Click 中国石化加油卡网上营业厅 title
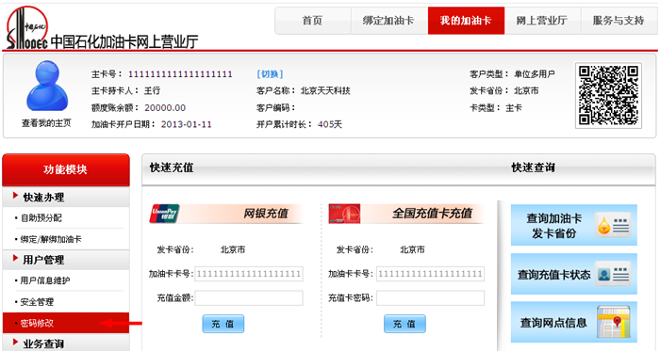The image size is (660, 351). tap(124, 42)
